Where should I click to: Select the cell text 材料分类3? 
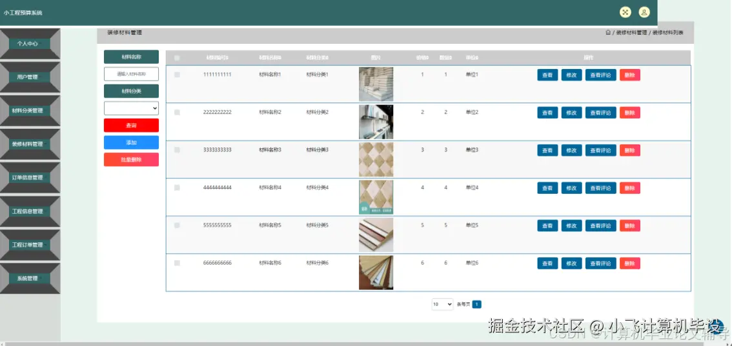coord(318,150)
